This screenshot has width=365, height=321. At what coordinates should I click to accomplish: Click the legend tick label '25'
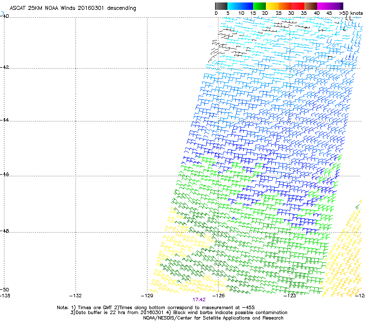tap(279, 13)
